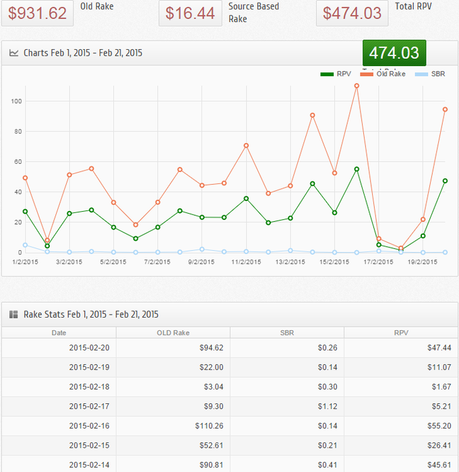
Task: Click the $110.26 Old Rake cell
Action: click(x=173, y=426)
